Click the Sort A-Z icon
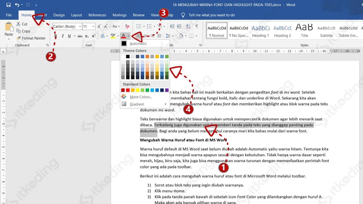 pos(188,26)
